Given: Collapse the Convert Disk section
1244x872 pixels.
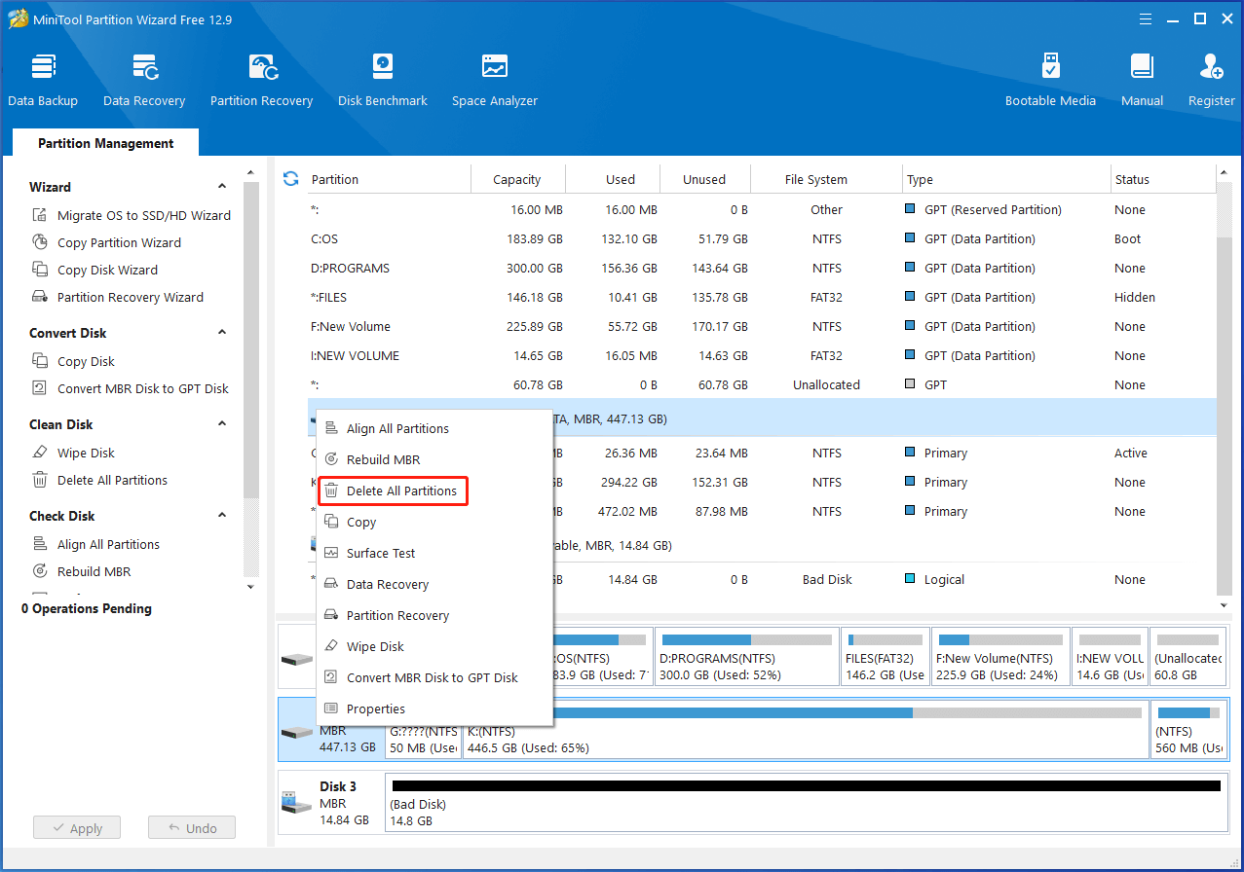Looking at the screenshot, I should tap(222, 333).
